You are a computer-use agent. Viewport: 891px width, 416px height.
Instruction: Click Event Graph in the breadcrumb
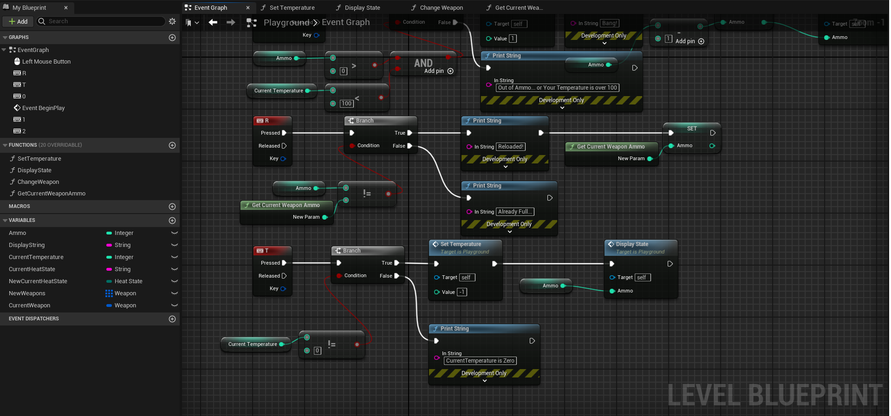point(346,22)
